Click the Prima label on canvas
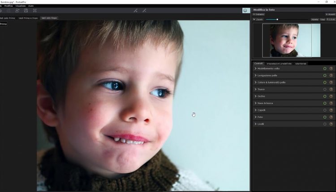Screen dimensions: 336x192 click(3, 24)
